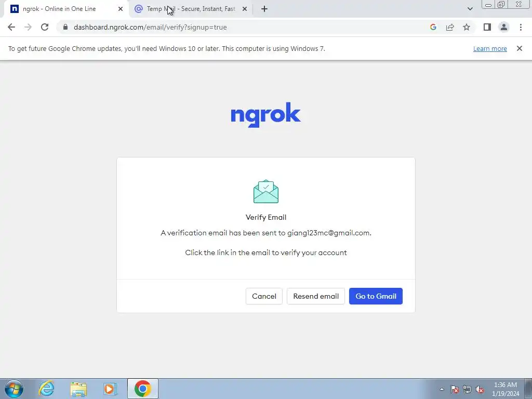Open the muted volume tray icon
This screenshot has width=532, height=399.
coord(480,389)
